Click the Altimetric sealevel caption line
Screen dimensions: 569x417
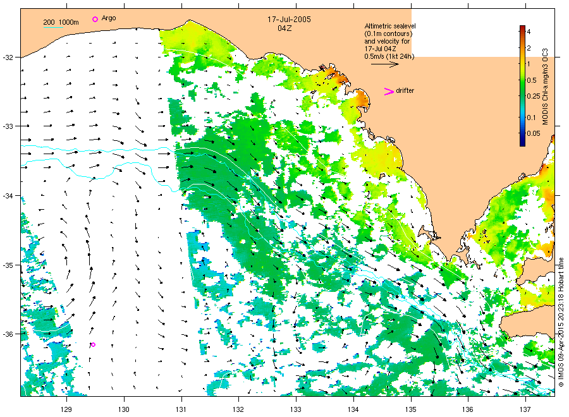[389, 26]
